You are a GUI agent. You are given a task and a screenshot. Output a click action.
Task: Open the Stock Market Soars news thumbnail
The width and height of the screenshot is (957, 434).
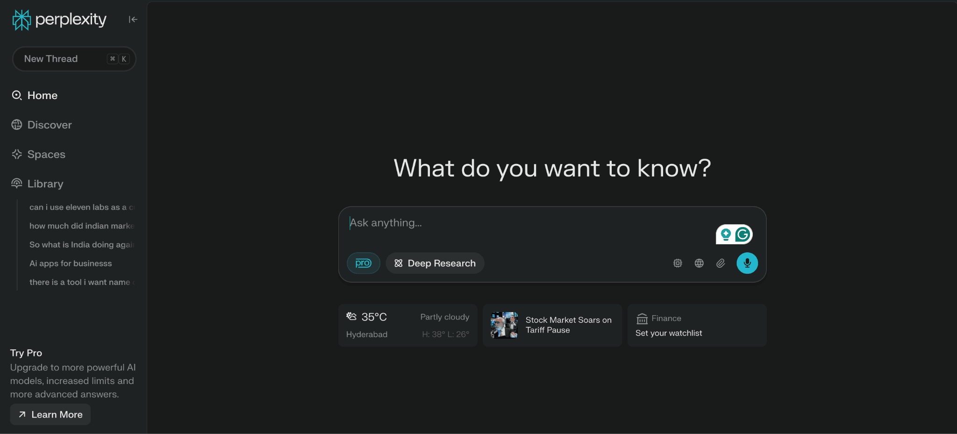pos(504,325)
